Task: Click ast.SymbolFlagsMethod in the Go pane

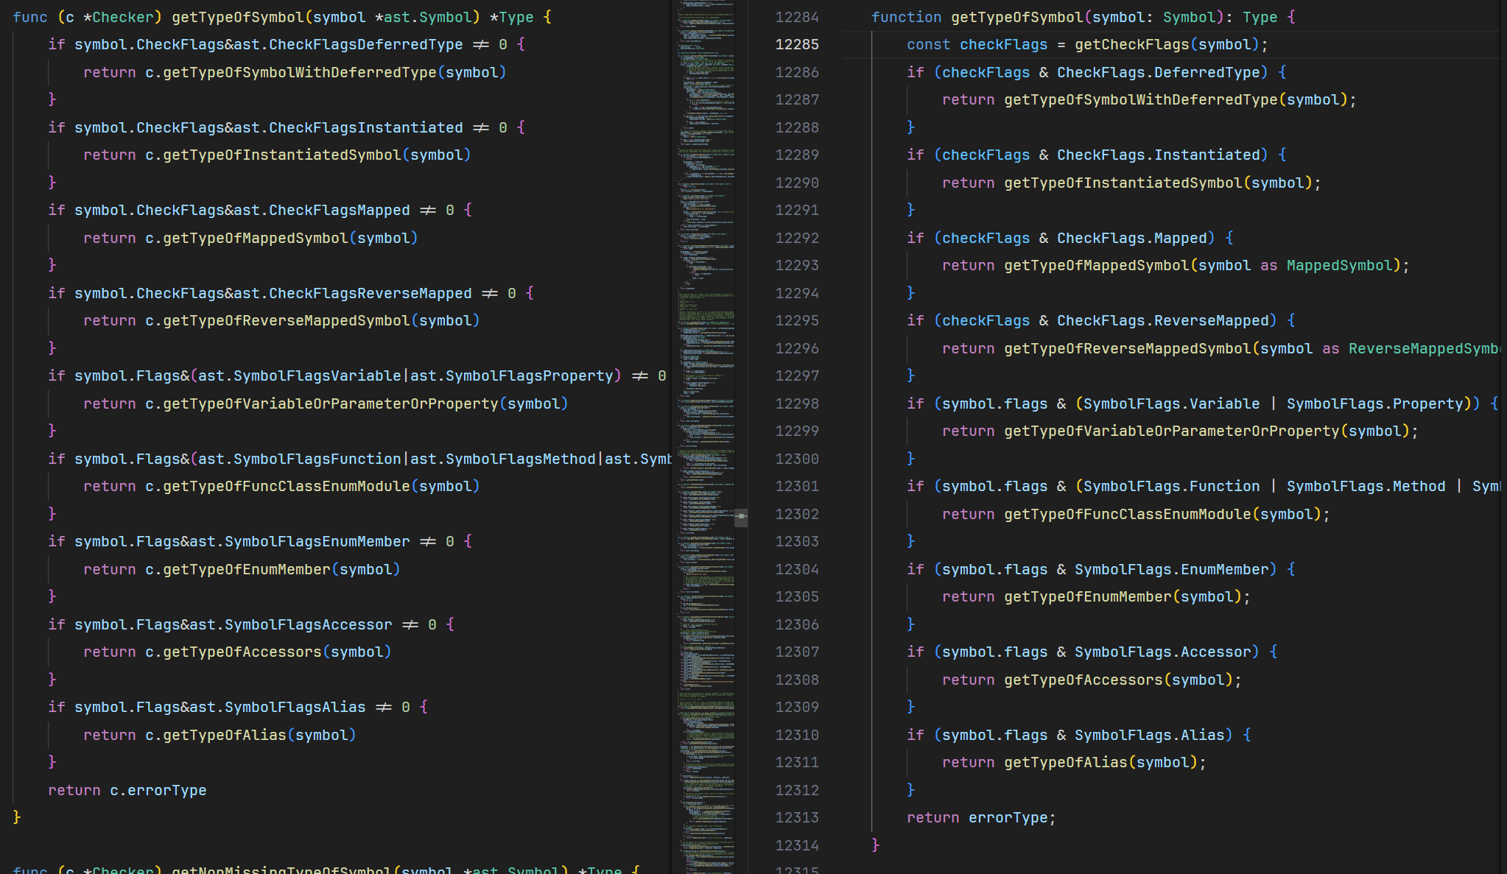Action: coord(503,459)
